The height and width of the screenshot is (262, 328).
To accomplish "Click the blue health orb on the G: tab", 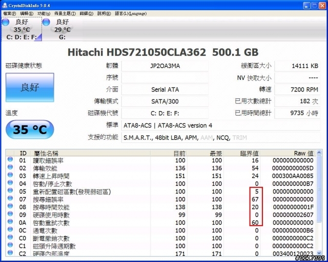I will [x=46, y=22].
